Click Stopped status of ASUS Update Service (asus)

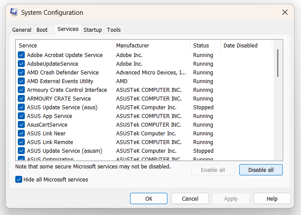click(x=203, y=107)
